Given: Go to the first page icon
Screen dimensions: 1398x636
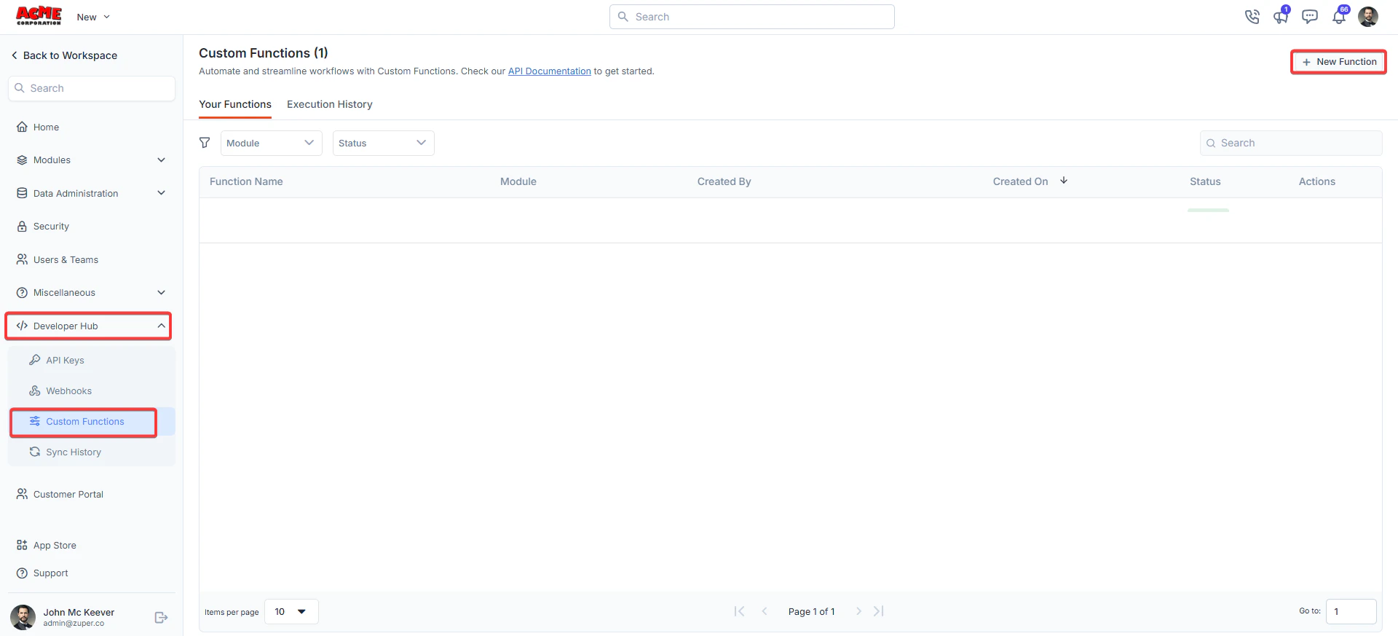Looking at the screenshot, I should (739, 611).
